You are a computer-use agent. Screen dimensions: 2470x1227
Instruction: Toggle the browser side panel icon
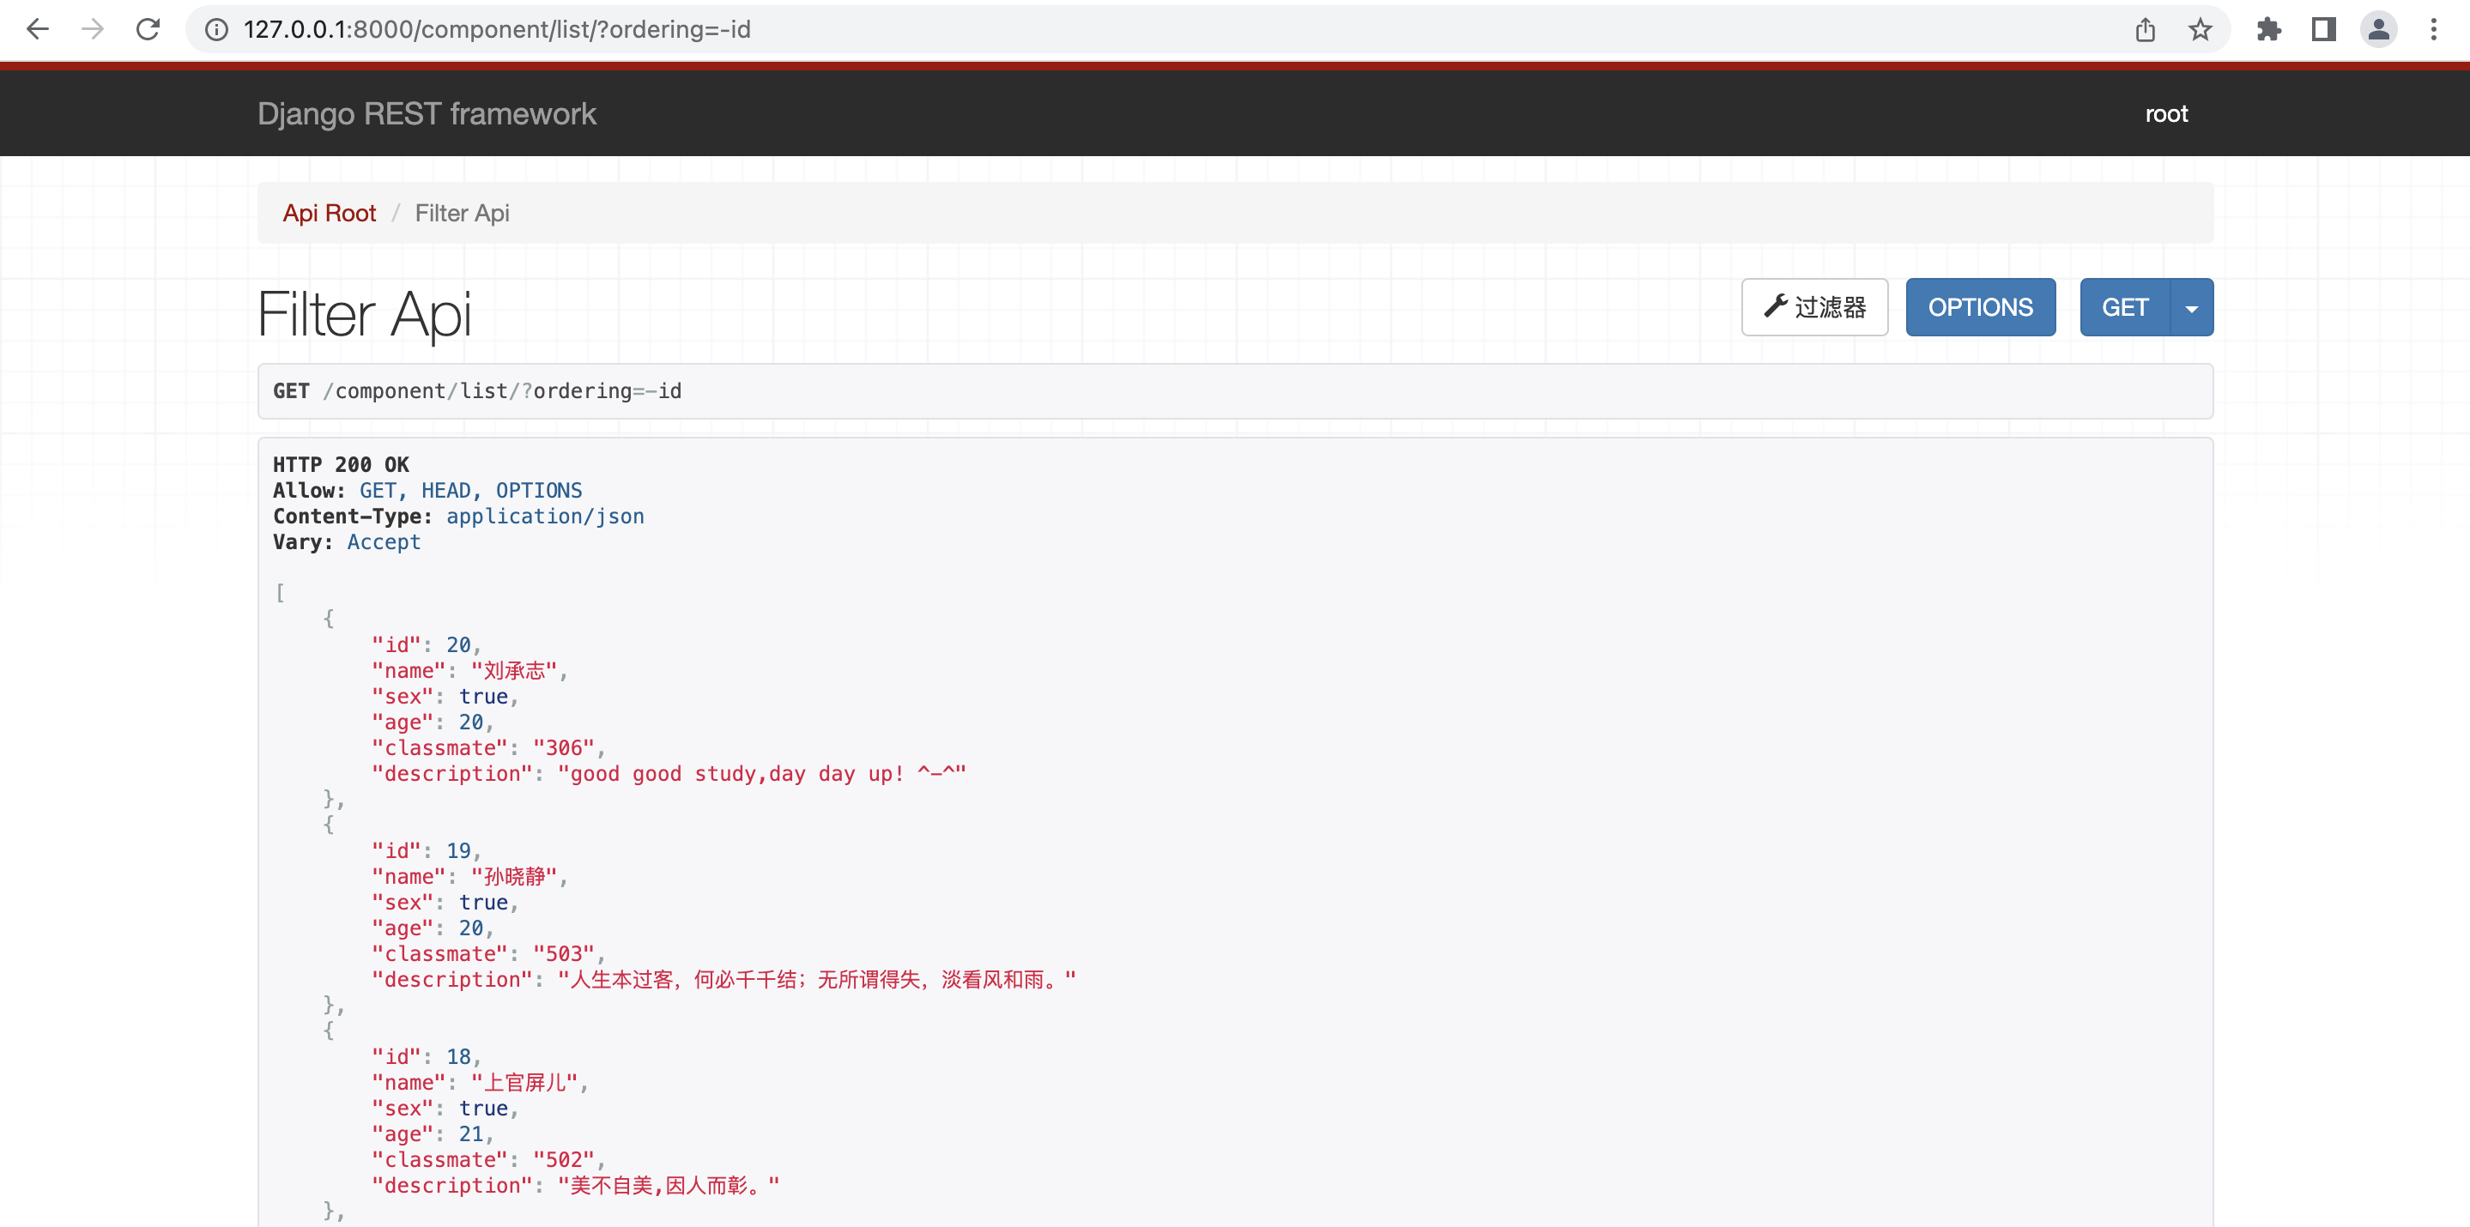pyautogui.click(x=2323, y=30)
